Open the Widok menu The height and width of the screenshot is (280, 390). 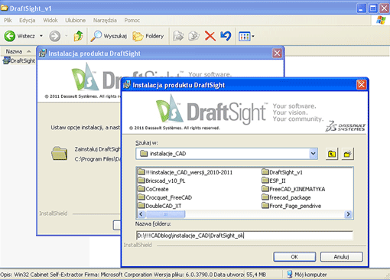(50, 20)
